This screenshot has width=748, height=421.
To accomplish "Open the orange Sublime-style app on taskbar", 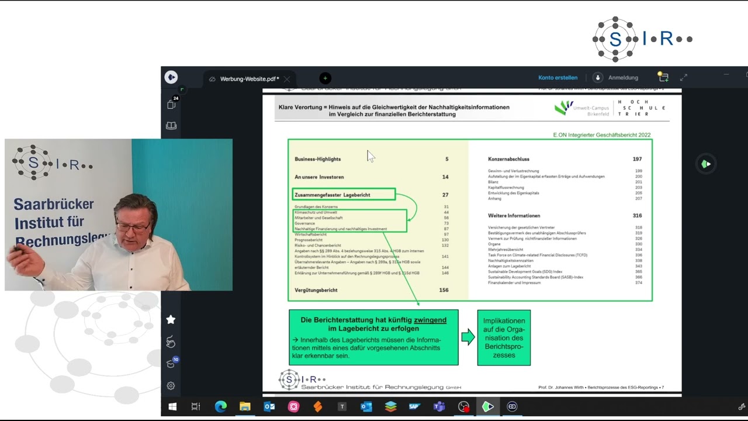I will [x=318, y=406].
